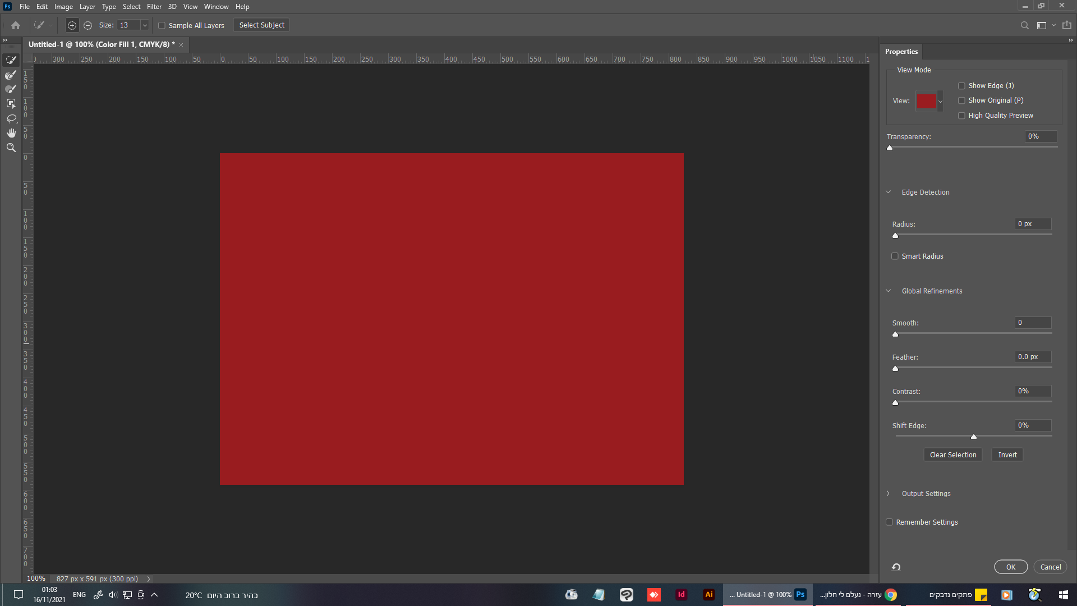Click the Select Subject button
1077x606 pixels.
261,25
